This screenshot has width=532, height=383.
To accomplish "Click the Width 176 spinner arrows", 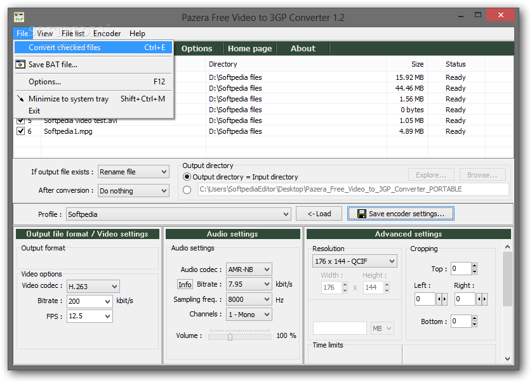I will [345, 287].
